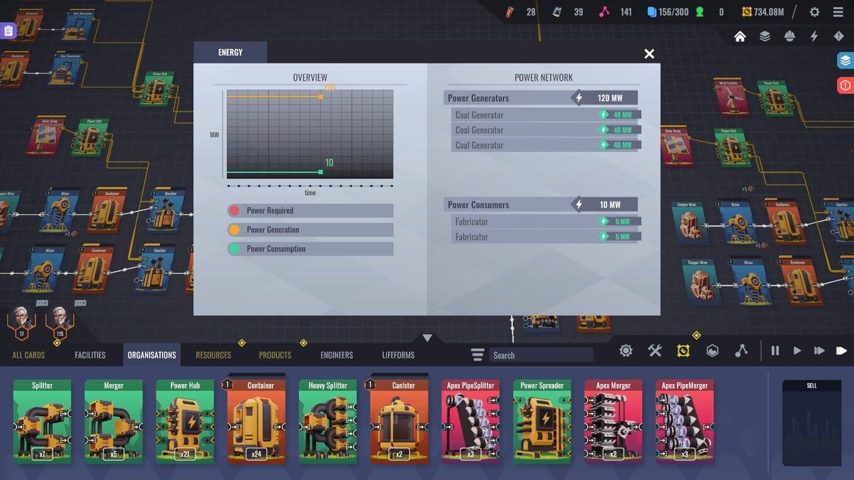Open the lightning bolt energy overlay

point(814,36)
